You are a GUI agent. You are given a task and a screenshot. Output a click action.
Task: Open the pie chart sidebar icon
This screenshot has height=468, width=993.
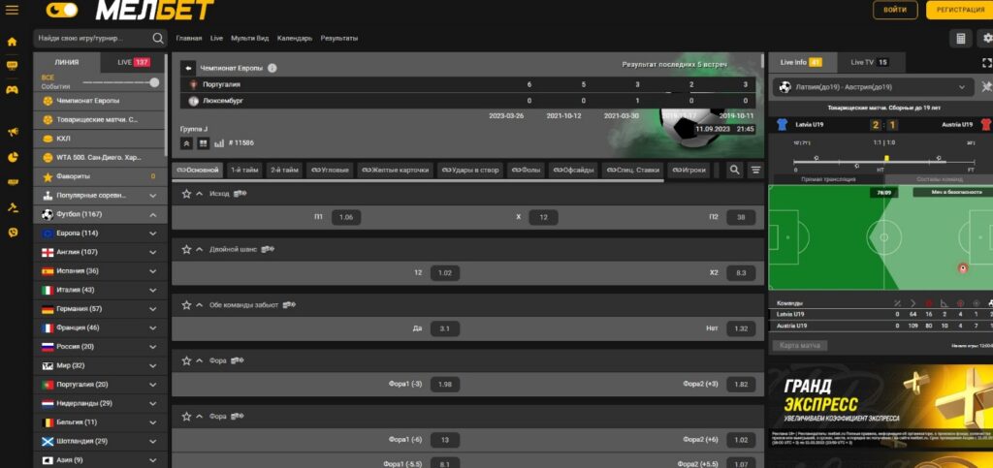coord(12,157)
